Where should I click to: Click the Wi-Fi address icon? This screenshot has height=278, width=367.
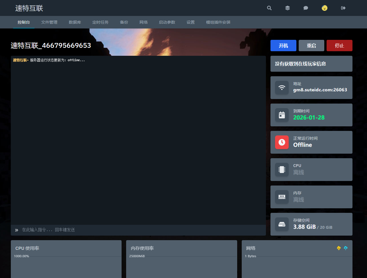282,88
